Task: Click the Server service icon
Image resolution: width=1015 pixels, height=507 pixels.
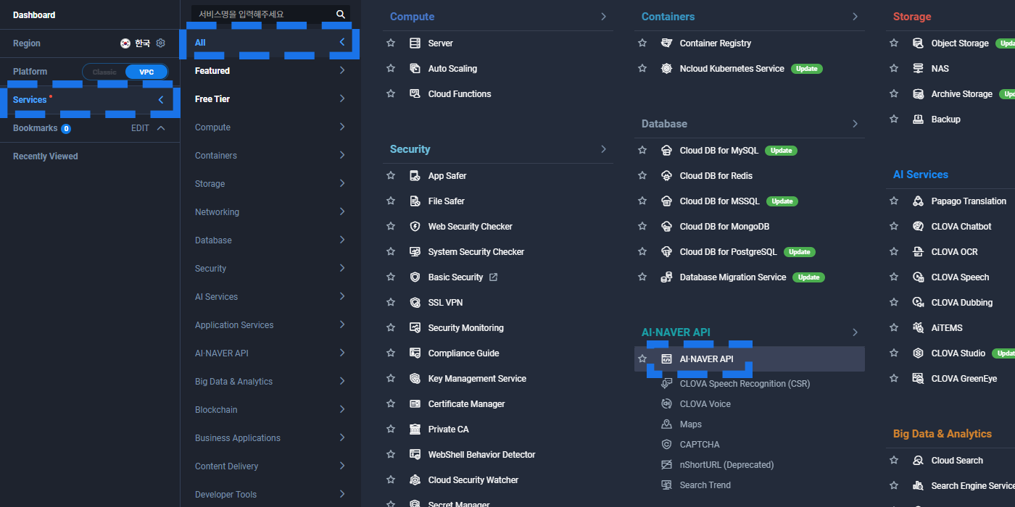Action: [415, 43]
